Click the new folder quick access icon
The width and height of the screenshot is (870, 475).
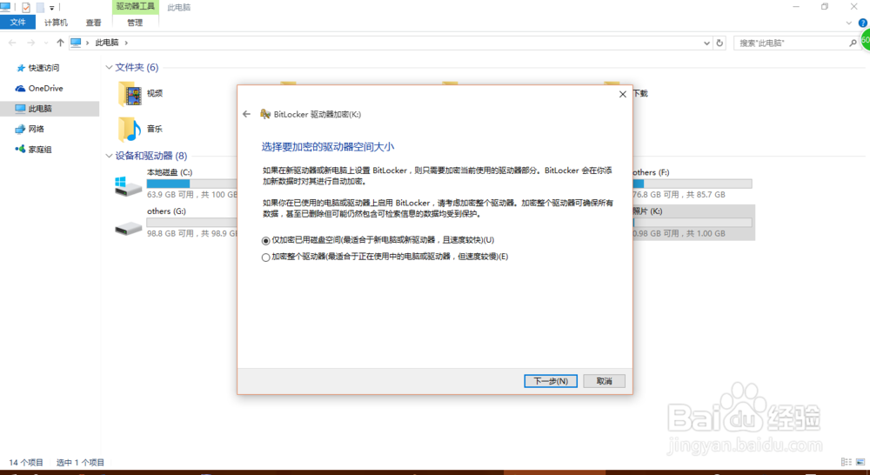click(x=40, y=7)
